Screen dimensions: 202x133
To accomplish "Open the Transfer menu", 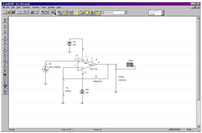I will (x=35, y=7).
